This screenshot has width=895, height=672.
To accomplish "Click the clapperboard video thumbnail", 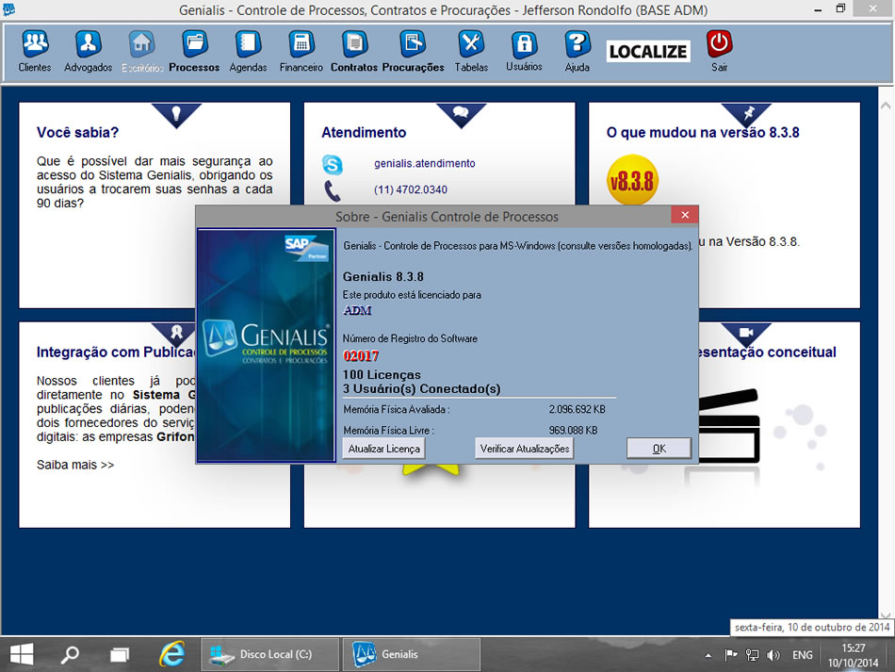I will [729, 425].
